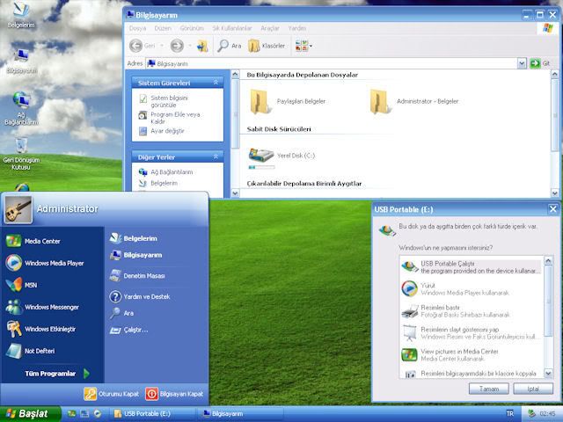Open the back history dropdown arrow

click(x=162, y=46)
